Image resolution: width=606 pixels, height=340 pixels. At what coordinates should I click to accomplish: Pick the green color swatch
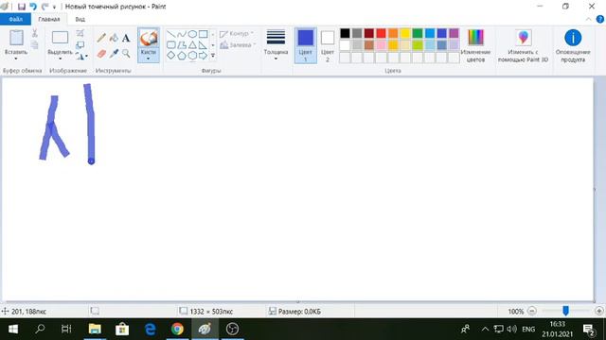pyautogui.click(x=418, y=33)
